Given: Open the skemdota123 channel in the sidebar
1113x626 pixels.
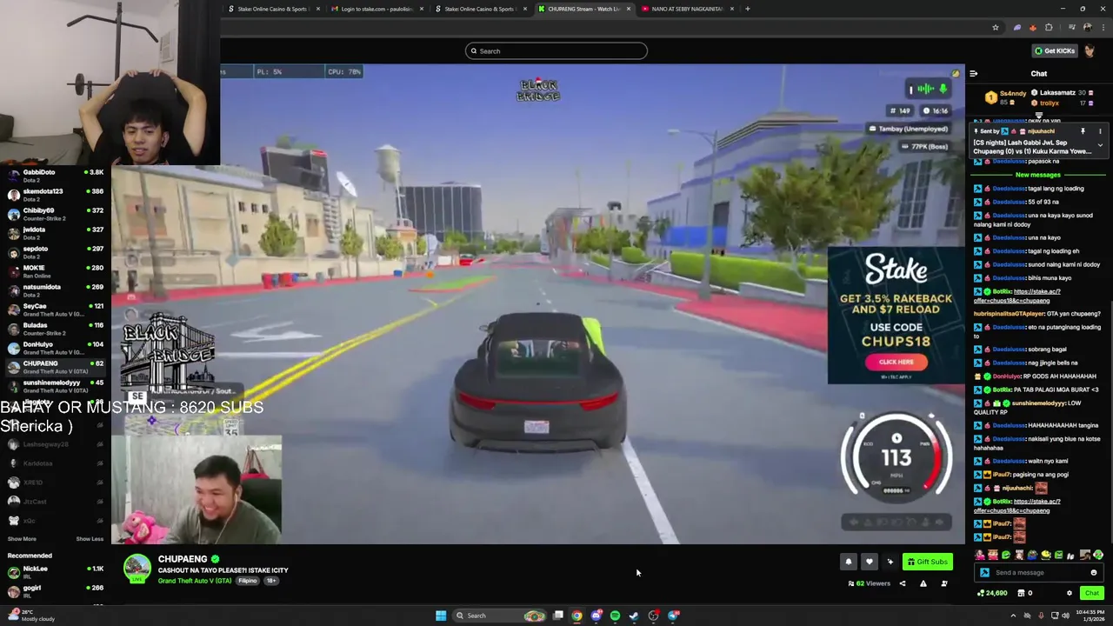Looking at the screenshot, I should [55, 195].
